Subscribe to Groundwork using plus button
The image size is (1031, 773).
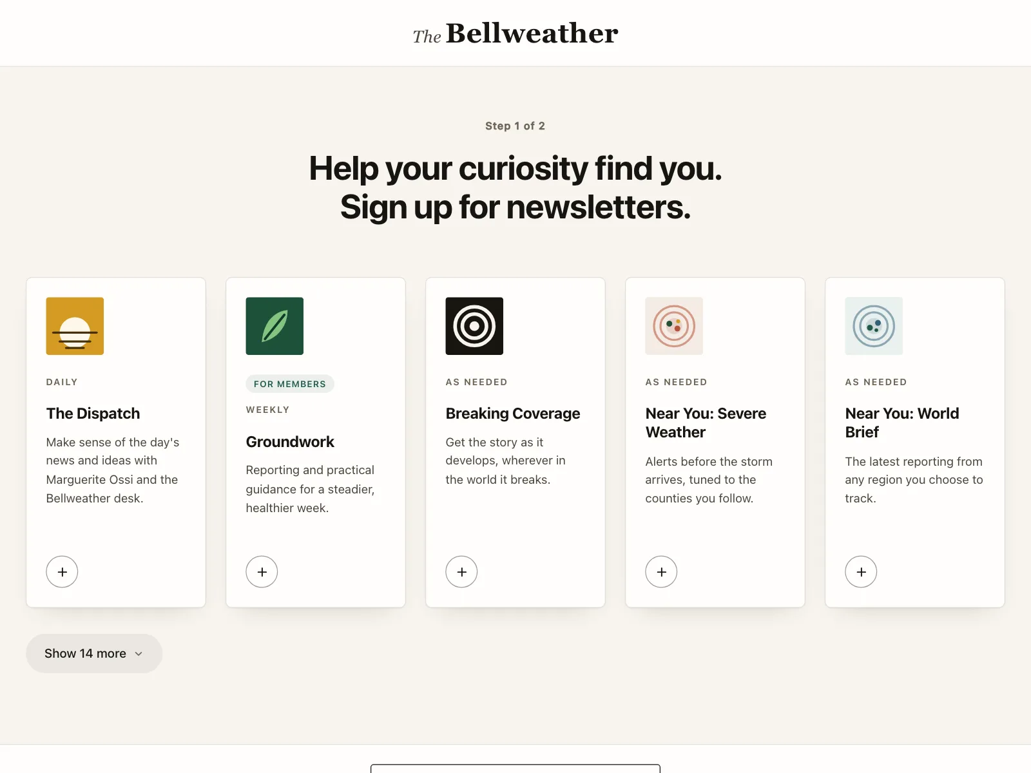[262, 572]
